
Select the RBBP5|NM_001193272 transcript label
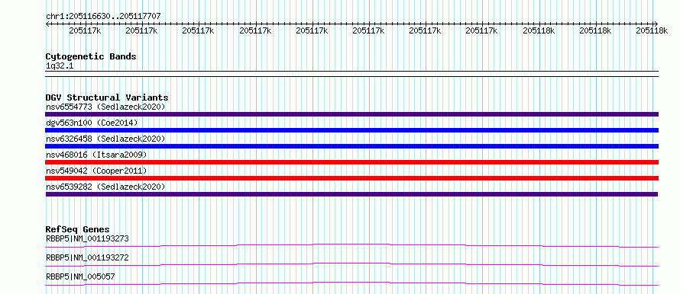pyautogui.click(x=87, y=257)
